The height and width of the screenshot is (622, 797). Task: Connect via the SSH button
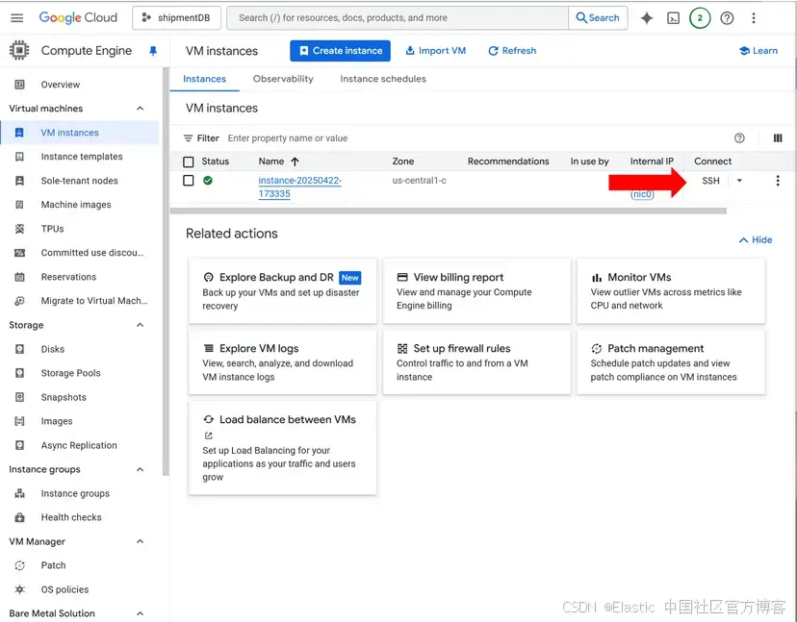coord(710,181)
